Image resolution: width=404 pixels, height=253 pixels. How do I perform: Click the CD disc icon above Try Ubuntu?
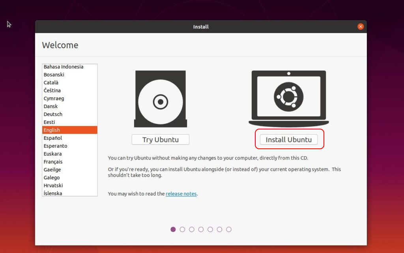coord(160,99)
